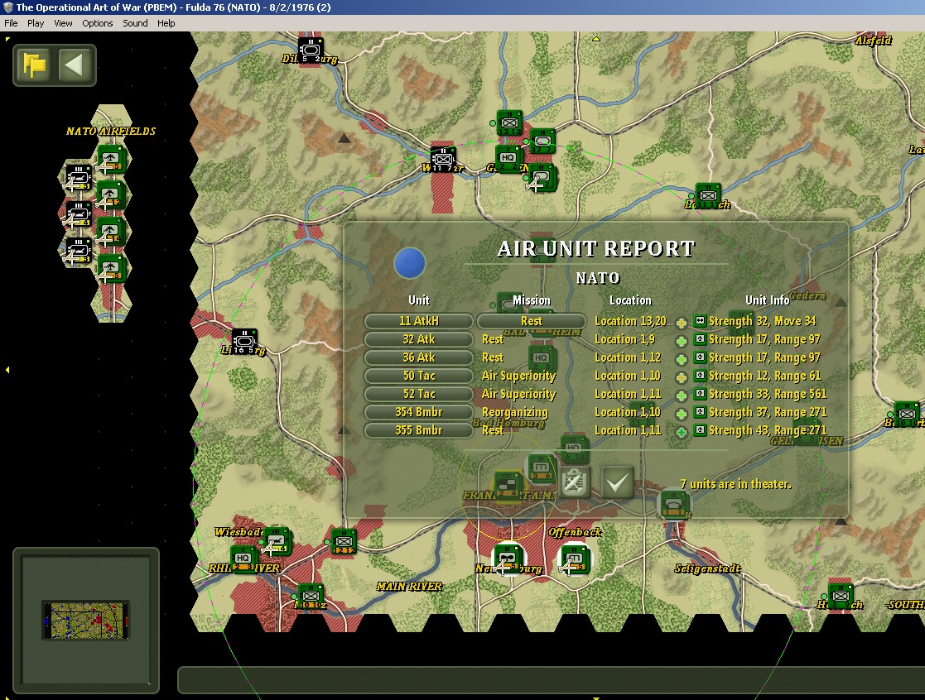Click the unit type icon beside 32 Atk's Strength 17

pos(700,339)
